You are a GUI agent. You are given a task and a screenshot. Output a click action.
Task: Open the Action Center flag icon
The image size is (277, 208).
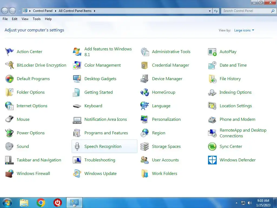[9, 52]
